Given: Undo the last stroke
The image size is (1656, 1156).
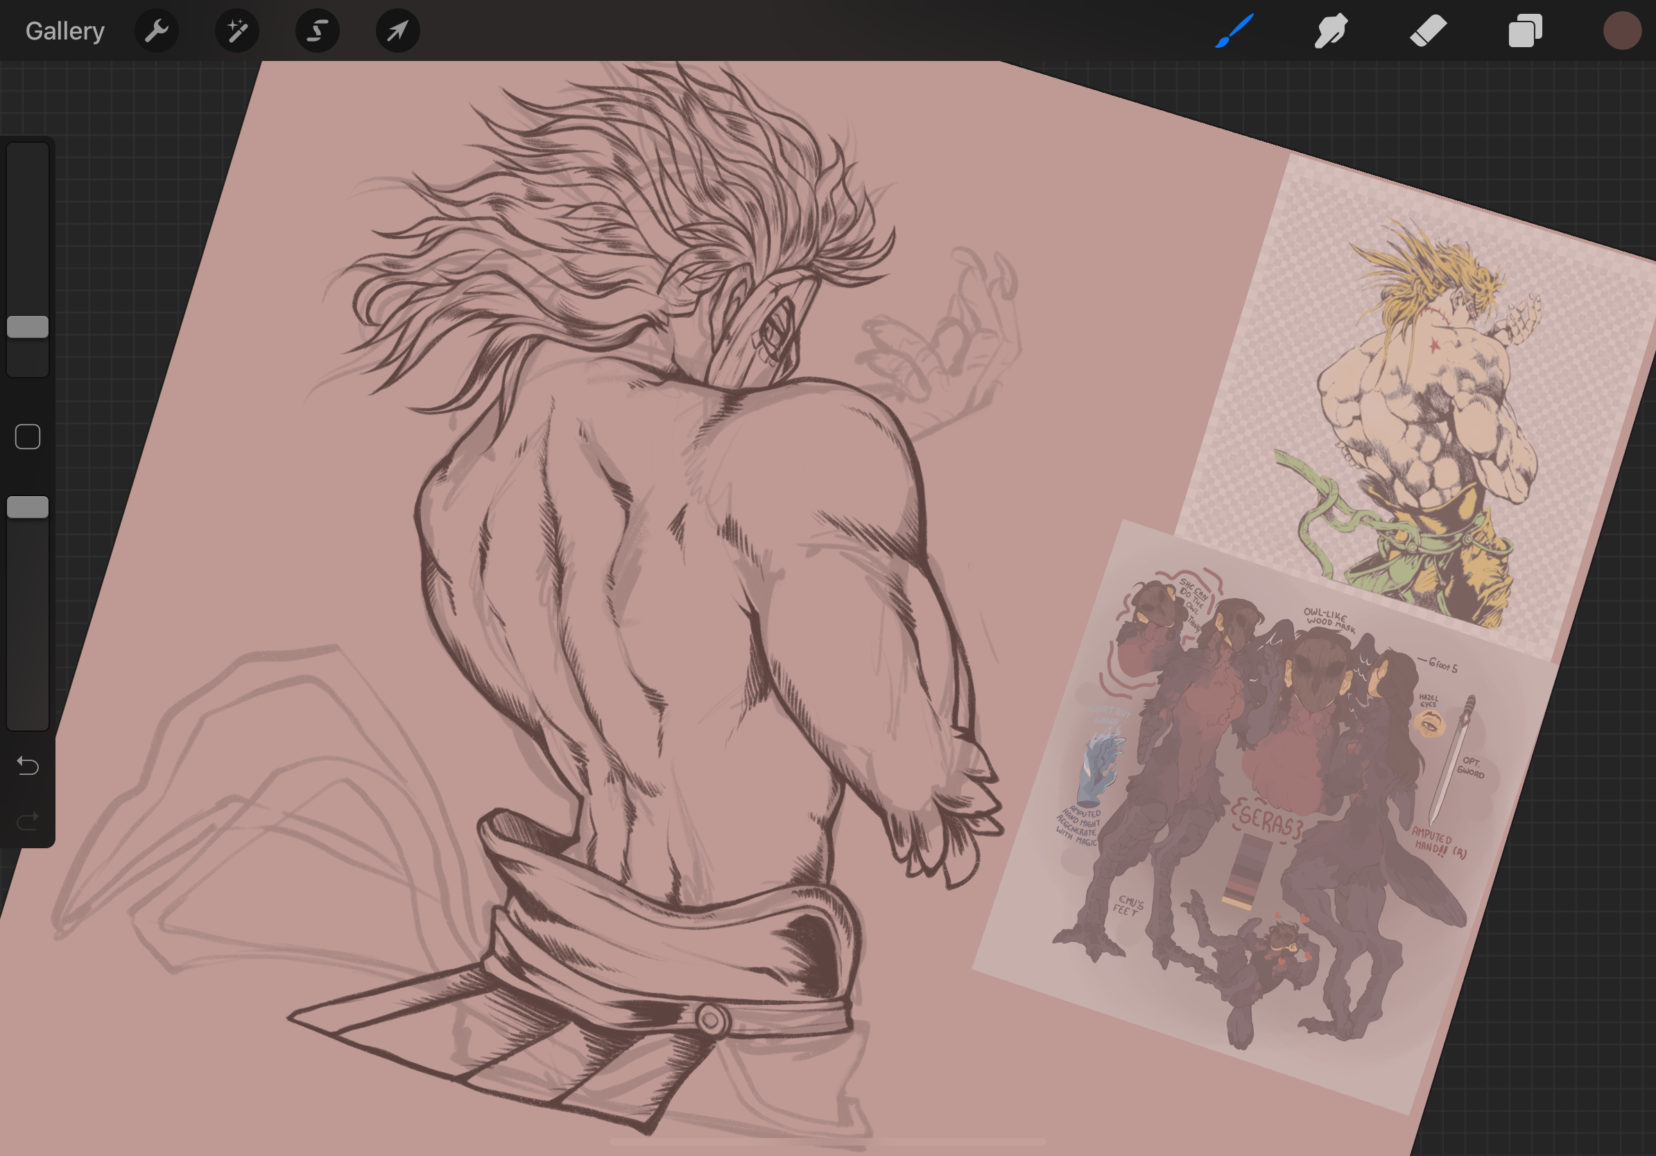Looking at the screenshot, I should pos(28,765).
